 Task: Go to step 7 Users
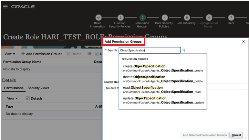point(231,17)
